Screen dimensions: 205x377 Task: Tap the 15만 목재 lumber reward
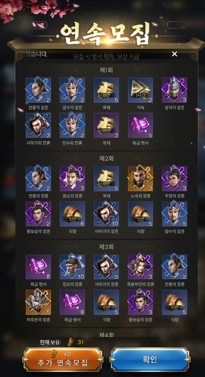[106, 125]
